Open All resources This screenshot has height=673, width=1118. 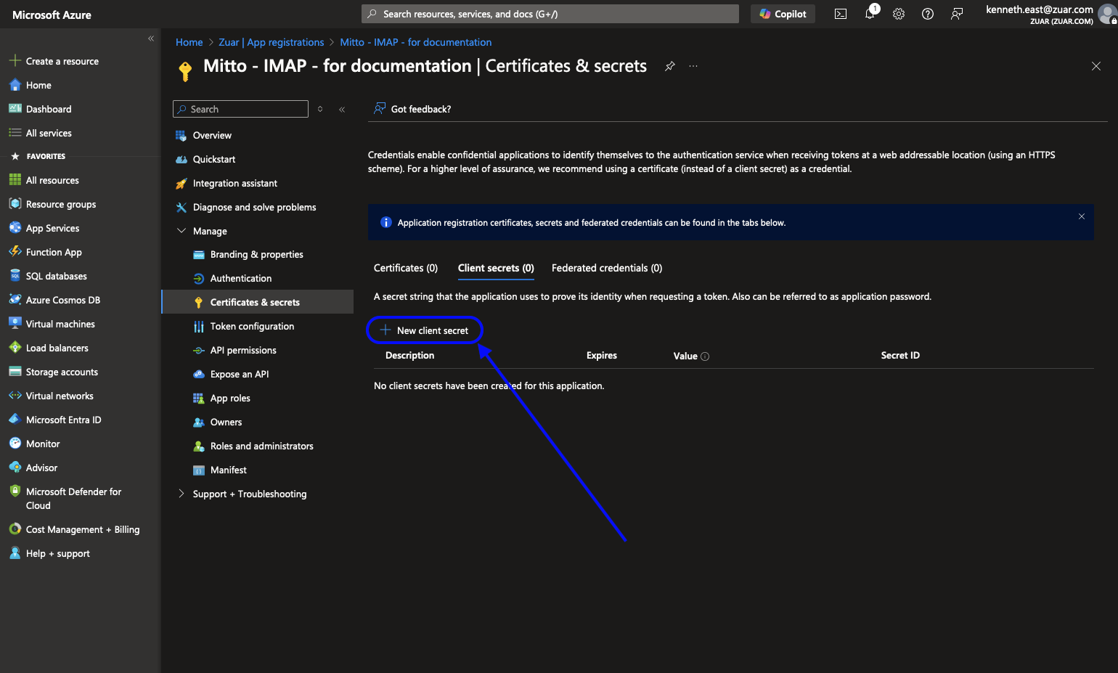44,180
